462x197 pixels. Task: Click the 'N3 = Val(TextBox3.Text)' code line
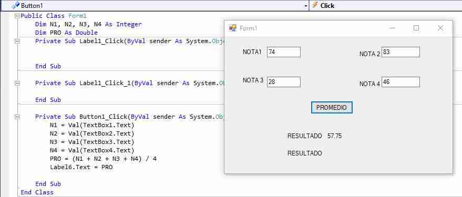click(92, 142)
